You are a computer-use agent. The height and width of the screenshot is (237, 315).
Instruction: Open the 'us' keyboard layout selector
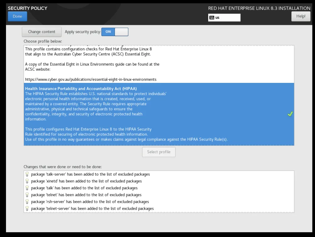tap(224, 18)
